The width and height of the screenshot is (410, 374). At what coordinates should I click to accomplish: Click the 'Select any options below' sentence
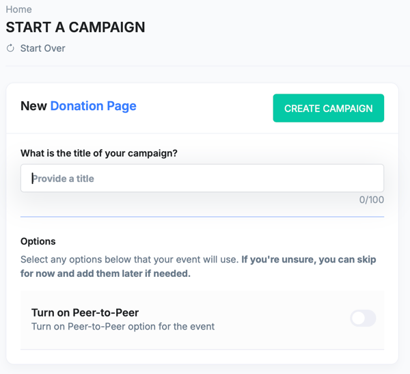pos(130,260)
